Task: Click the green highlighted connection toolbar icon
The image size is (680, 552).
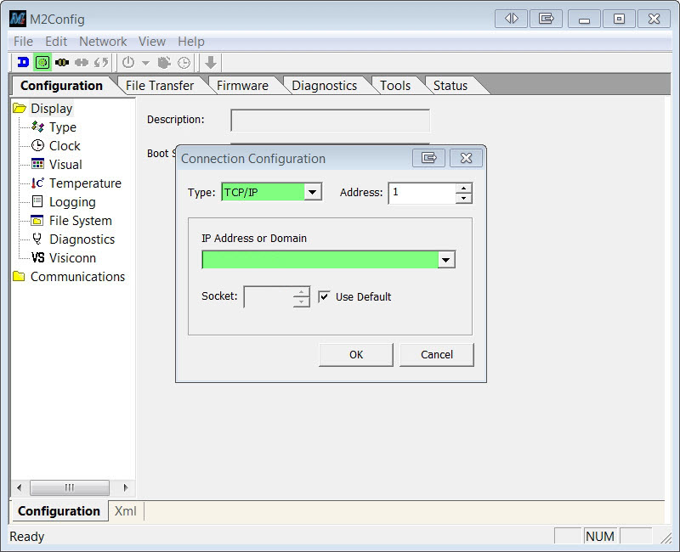Action: click(42, 62)
